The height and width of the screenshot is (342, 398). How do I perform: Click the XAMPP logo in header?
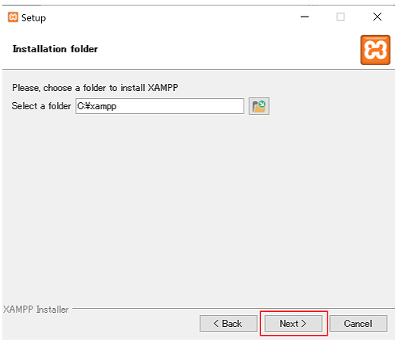click(375, 50)
